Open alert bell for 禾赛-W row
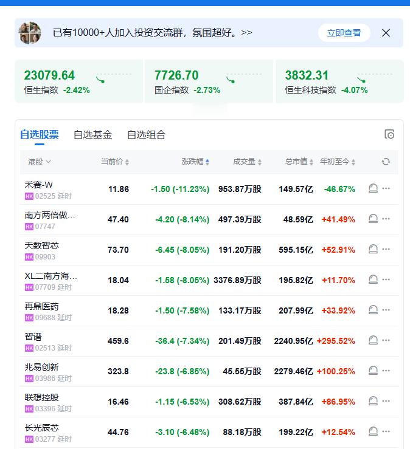 [373, 188]
